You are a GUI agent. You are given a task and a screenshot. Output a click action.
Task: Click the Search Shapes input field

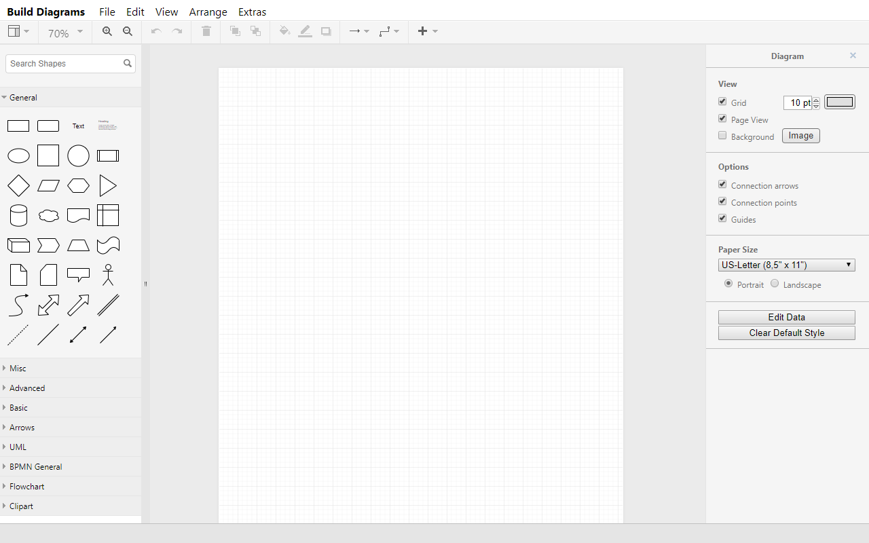(x=71, y=64)
